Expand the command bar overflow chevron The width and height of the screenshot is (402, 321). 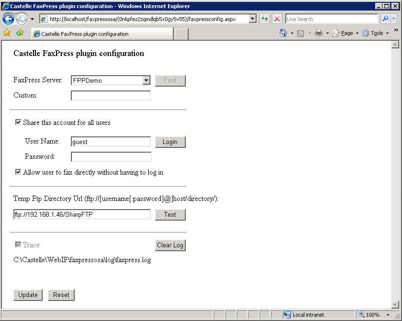[396, 30]
